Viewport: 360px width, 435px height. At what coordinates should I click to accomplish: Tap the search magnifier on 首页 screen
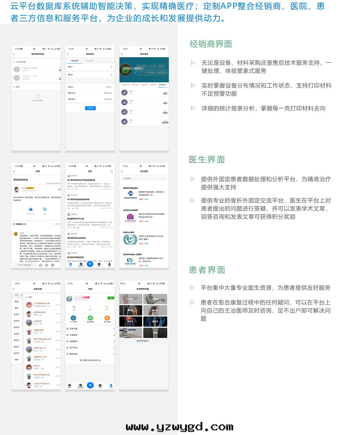click(112, 171)
